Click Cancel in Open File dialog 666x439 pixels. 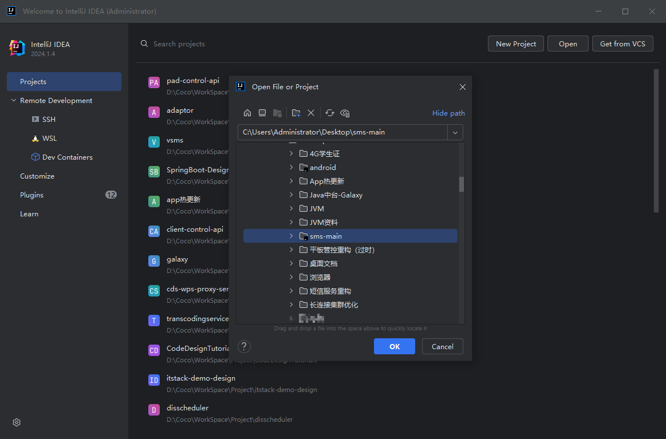[442, 346]
